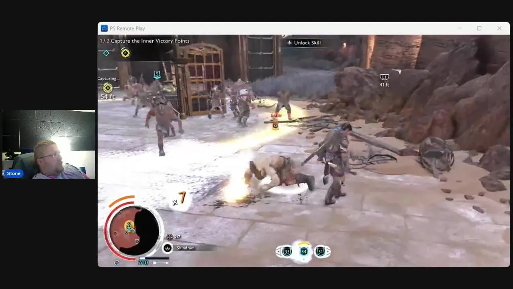Click the streamer webcam thumbnail
This screenshot has height=289, width=513.
49,144
